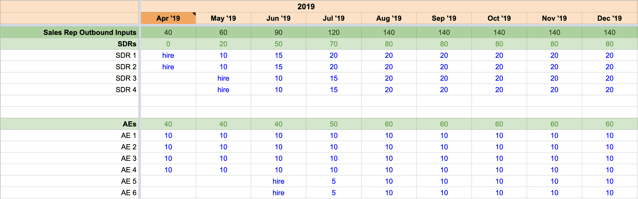Select SDR 1 hire cell in April

(168, 55)
